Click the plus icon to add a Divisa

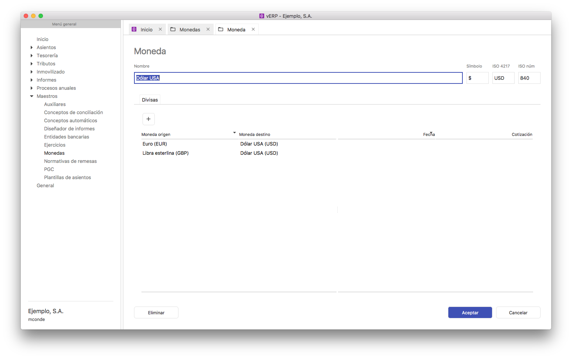pyautogui.click(x=148, y=119)
